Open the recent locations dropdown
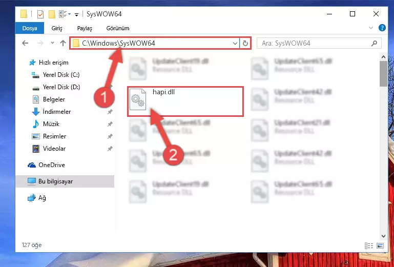The height and width of the screenshot is (267, 394). coord(52,43)
